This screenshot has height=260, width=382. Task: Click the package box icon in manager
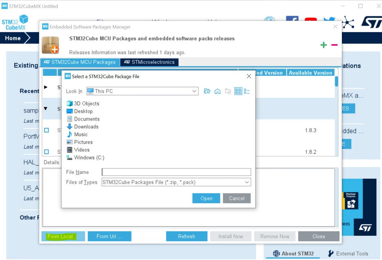pos(50,45)
